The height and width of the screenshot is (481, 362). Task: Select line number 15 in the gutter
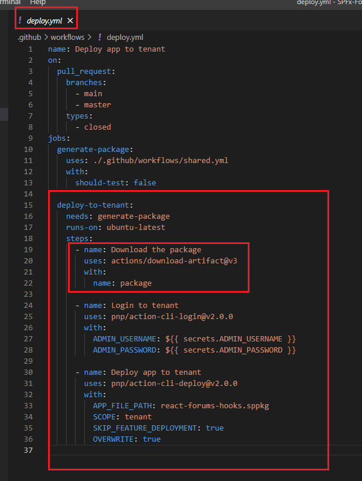[x=29, y=205]
